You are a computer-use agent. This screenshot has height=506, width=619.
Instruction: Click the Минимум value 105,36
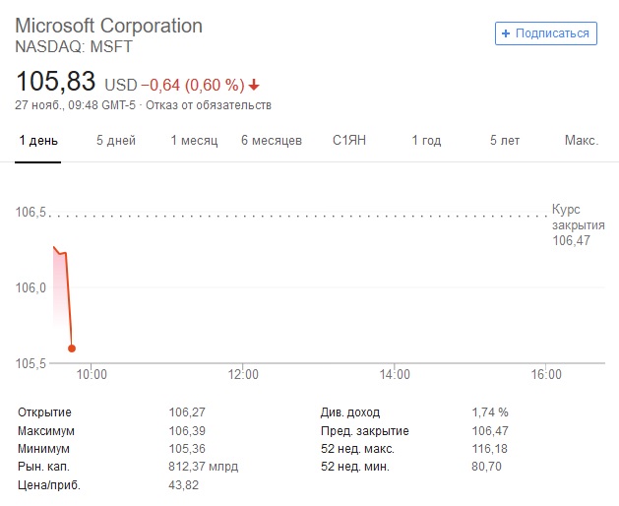click(x=187, y=448)
